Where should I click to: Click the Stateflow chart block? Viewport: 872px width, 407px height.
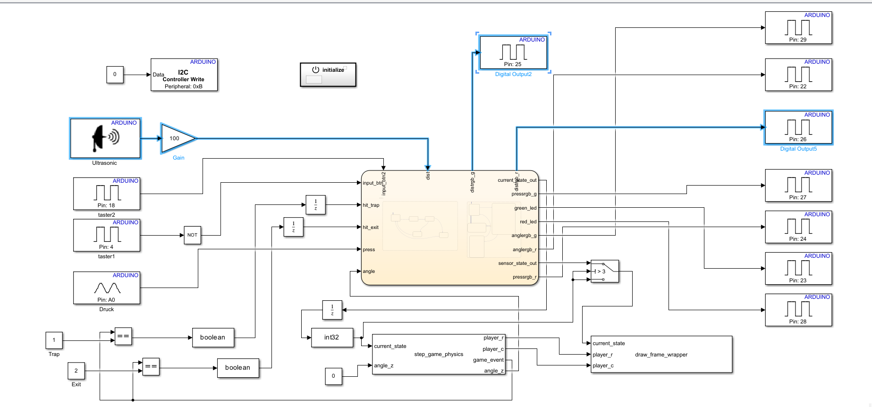point(449,228)
